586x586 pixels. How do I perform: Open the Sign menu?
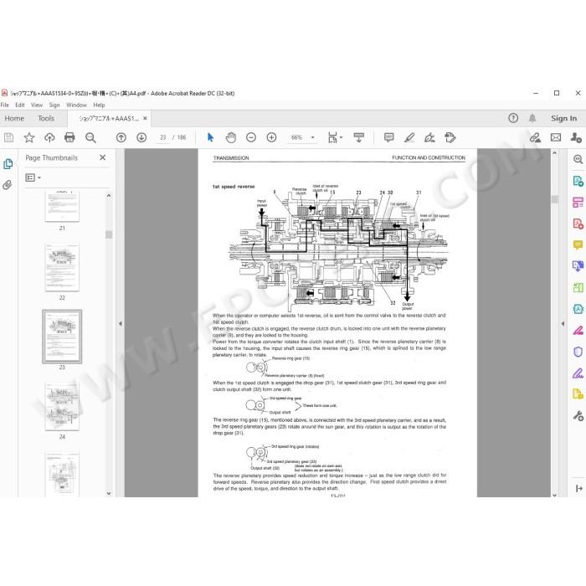coord(54,105)
